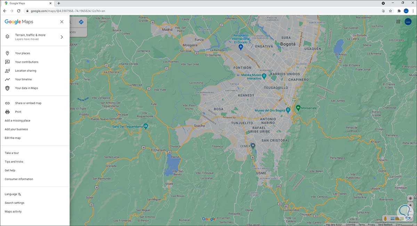Click the Location sharing icon

[7, 71]
